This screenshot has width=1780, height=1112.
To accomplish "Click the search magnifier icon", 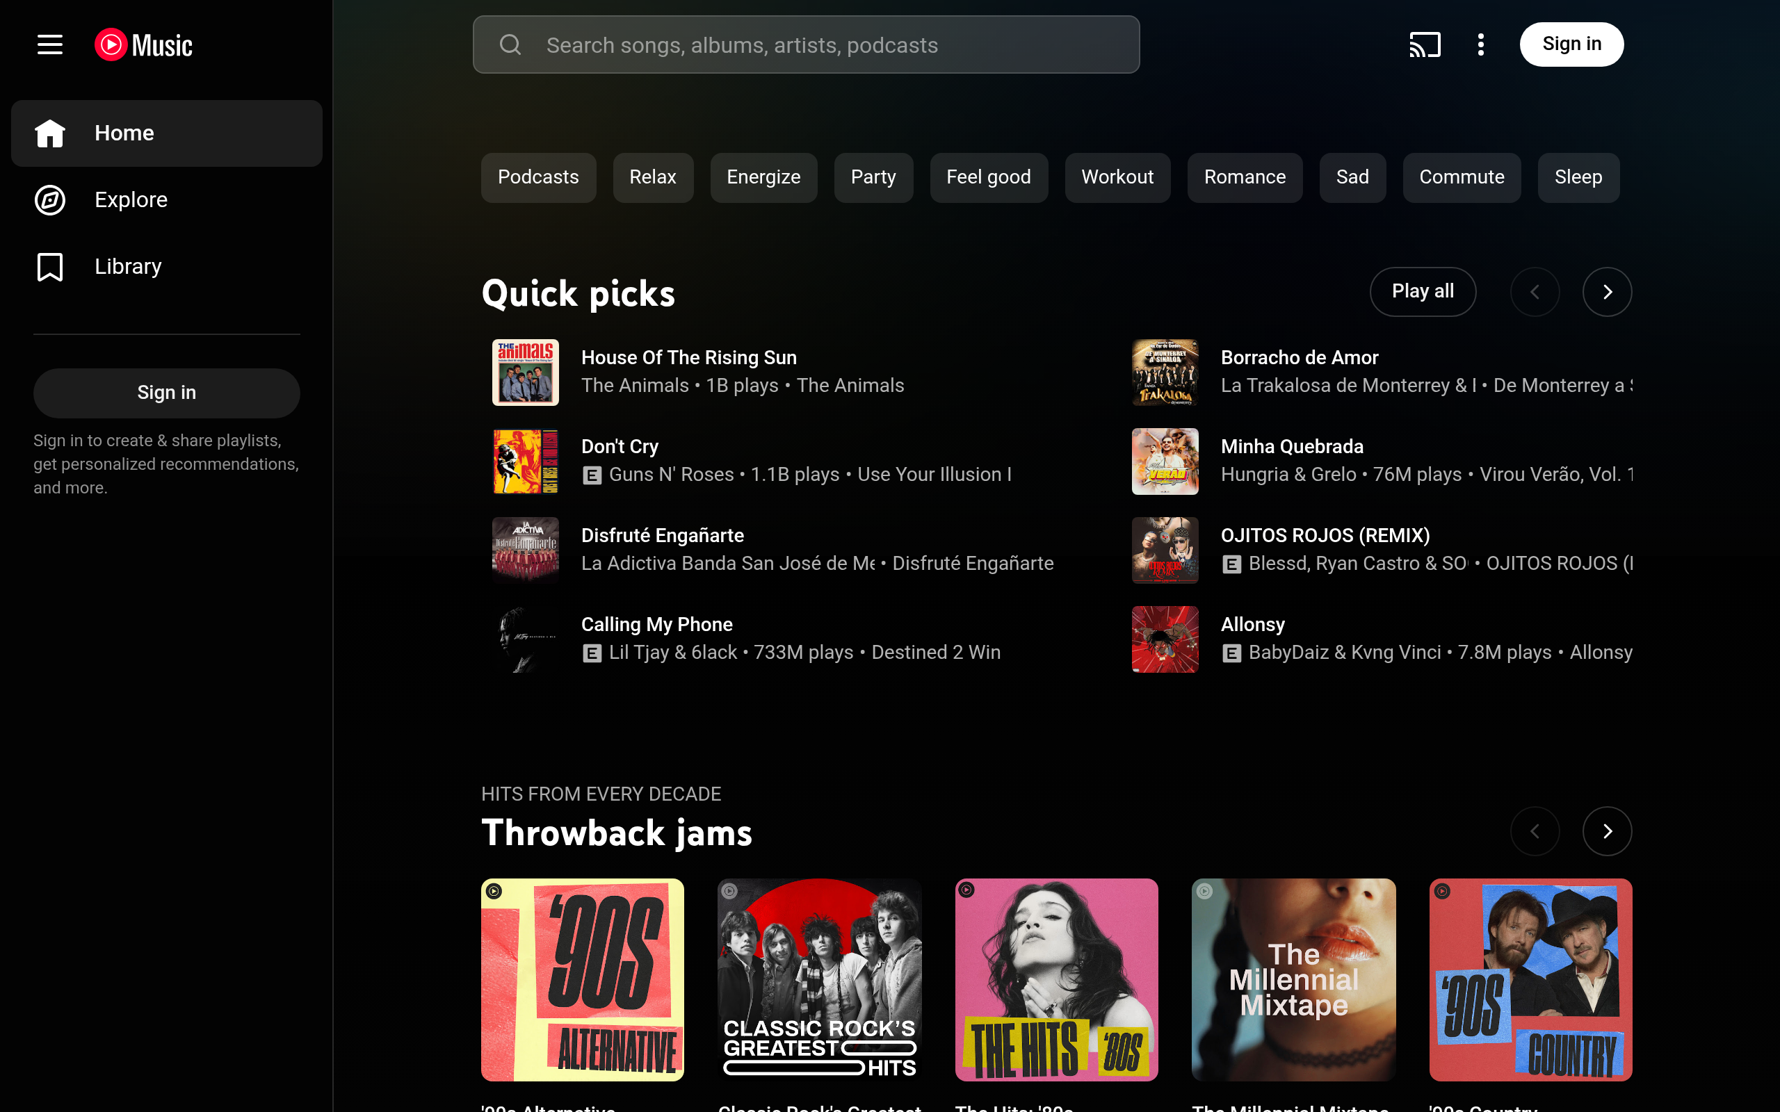I will coord(510,45).
